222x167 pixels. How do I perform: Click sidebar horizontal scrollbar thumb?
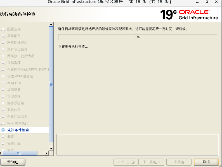(x=20, y=153)
